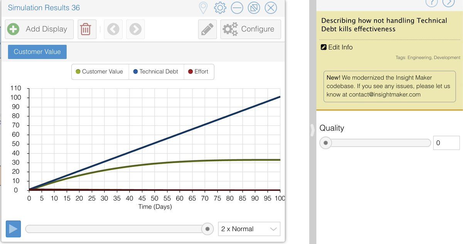The width and height of the screenshot is (463, 244).
Task: Minimize the Simulation Results window
Action: click(x=237, y=7)
